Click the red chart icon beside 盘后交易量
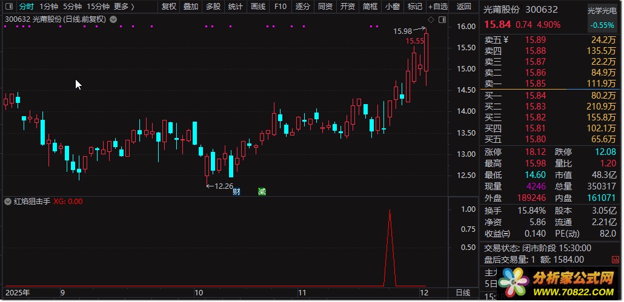 [616, 260]
